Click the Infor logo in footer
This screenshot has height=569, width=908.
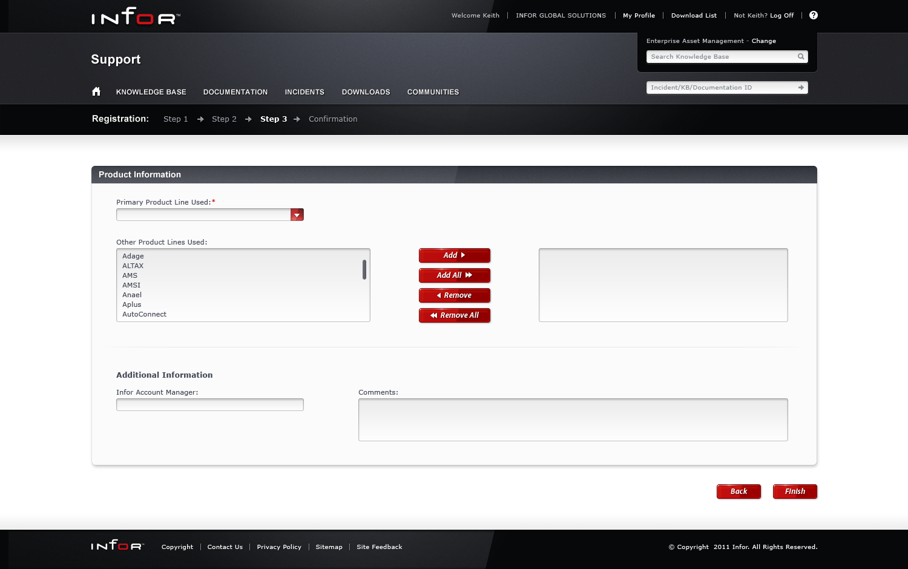118,545
